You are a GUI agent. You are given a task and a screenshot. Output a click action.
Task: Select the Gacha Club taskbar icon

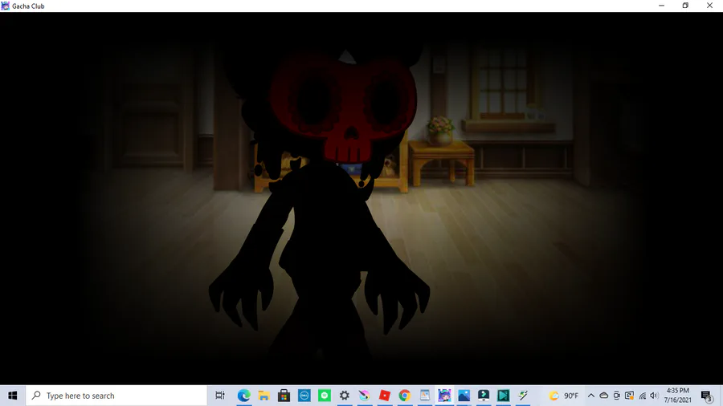click(444, 396)
